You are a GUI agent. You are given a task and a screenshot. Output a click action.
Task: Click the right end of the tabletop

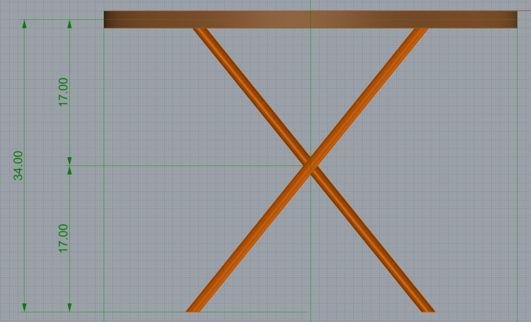[x=515, y=19]
